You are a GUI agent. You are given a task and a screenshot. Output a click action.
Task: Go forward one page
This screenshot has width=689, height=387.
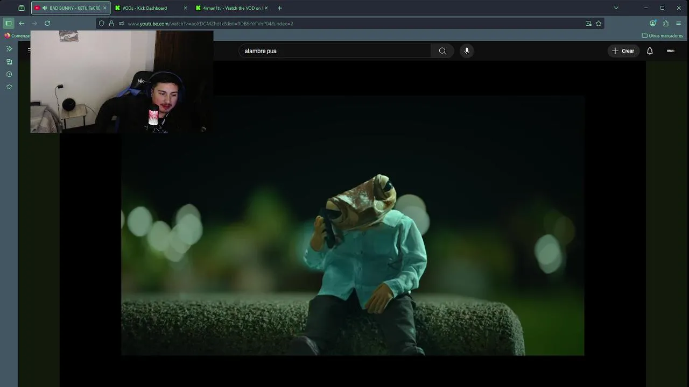click(x=34, y=23)
